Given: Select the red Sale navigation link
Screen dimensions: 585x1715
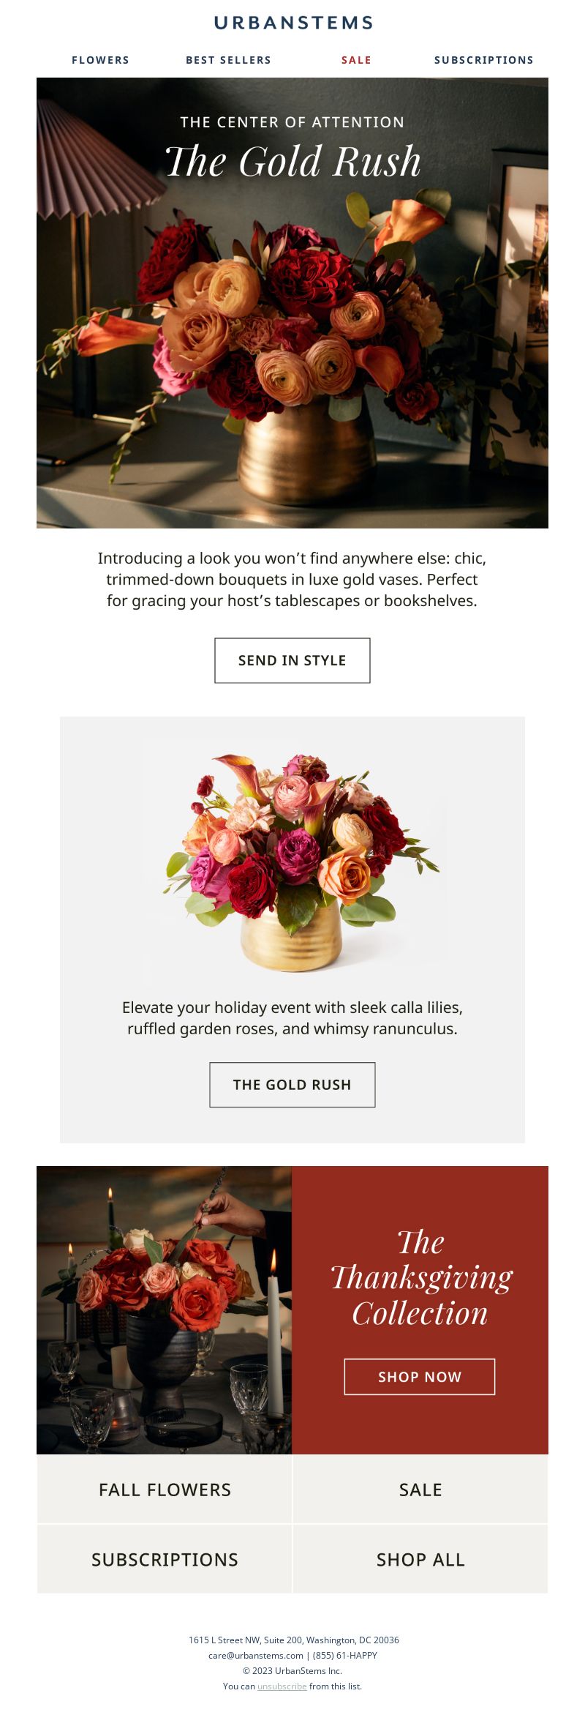Looking at the screenshot, I should click(356, 60).
